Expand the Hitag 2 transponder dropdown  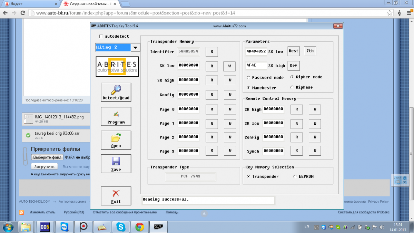coord(135,48)
